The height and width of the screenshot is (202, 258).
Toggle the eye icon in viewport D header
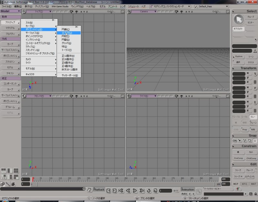[182, 96]
